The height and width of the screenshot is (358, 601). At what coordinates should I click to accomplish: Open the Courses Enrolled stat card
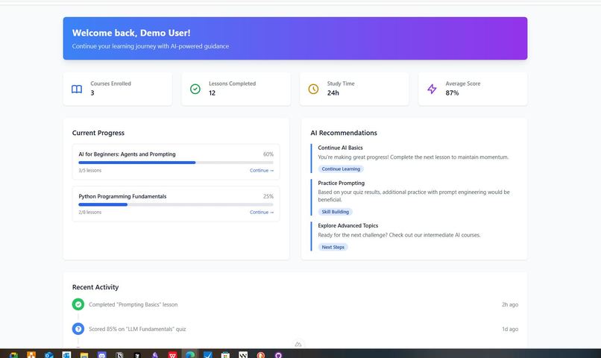[x=118, y=89]
